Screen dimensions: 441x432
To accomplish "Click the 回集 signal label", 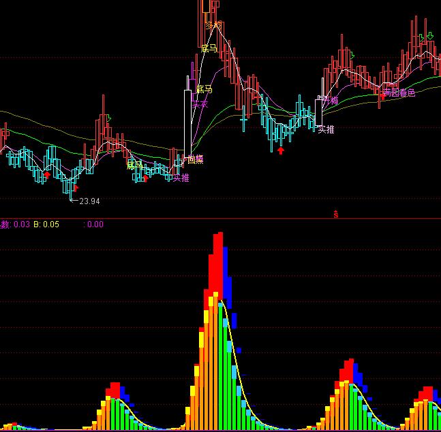I will [196, 159].
